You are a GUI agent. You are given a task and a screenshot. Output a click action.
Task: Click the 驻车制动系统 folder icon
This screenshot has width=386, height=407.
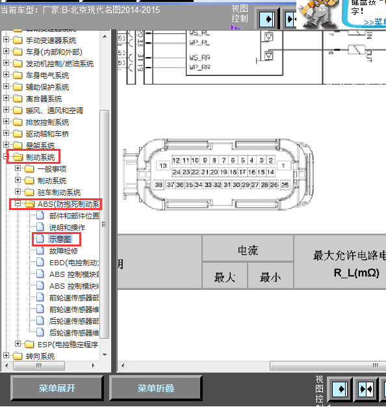click(x=29, y=192)
